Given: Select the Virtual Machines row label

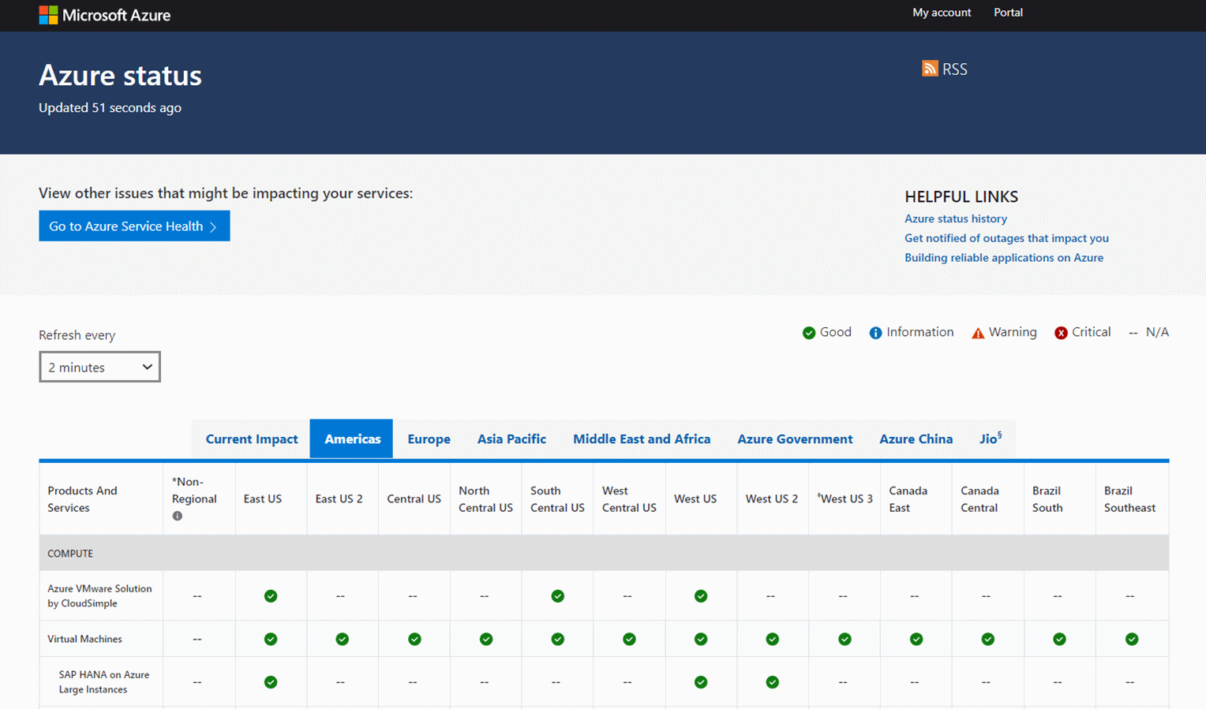Looking at the screenshot, I should 84,639.
